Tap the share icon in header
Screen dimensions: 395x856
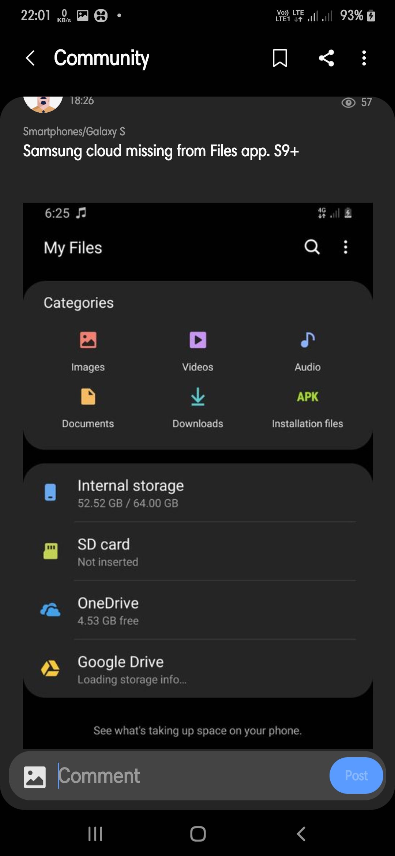coord(326,58)
